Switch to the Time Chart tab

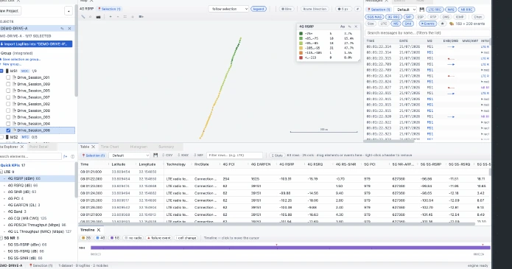coord(110,147)
